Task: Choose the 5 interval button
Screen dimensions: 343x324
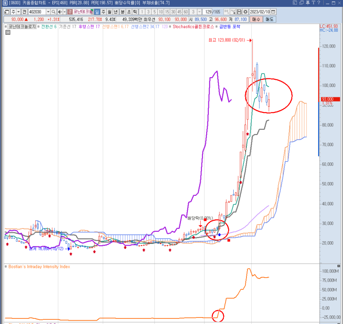Action: pos(155,12)
